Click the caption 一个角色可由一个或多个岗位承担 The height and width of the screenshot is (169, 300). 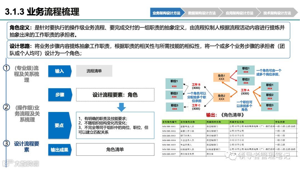pyautogui.click(x=269, y=72)
